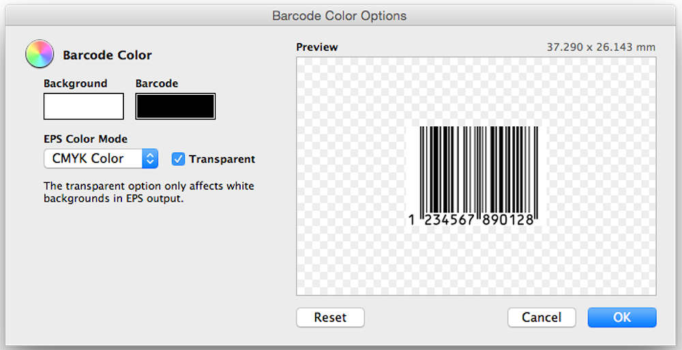The height and width of the screenshot is (350, 682).
Task: Click the barcode digits 1 234567 890128
Action: pos(471,220)
